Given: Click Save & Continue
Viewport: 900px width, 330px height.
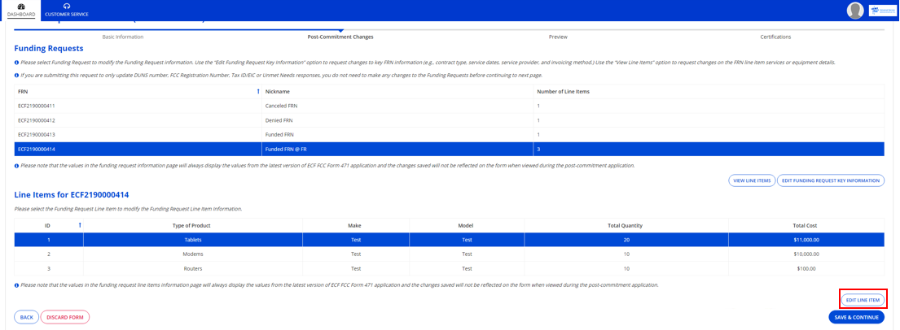Looking at the screenshot, I should point(856,317).
